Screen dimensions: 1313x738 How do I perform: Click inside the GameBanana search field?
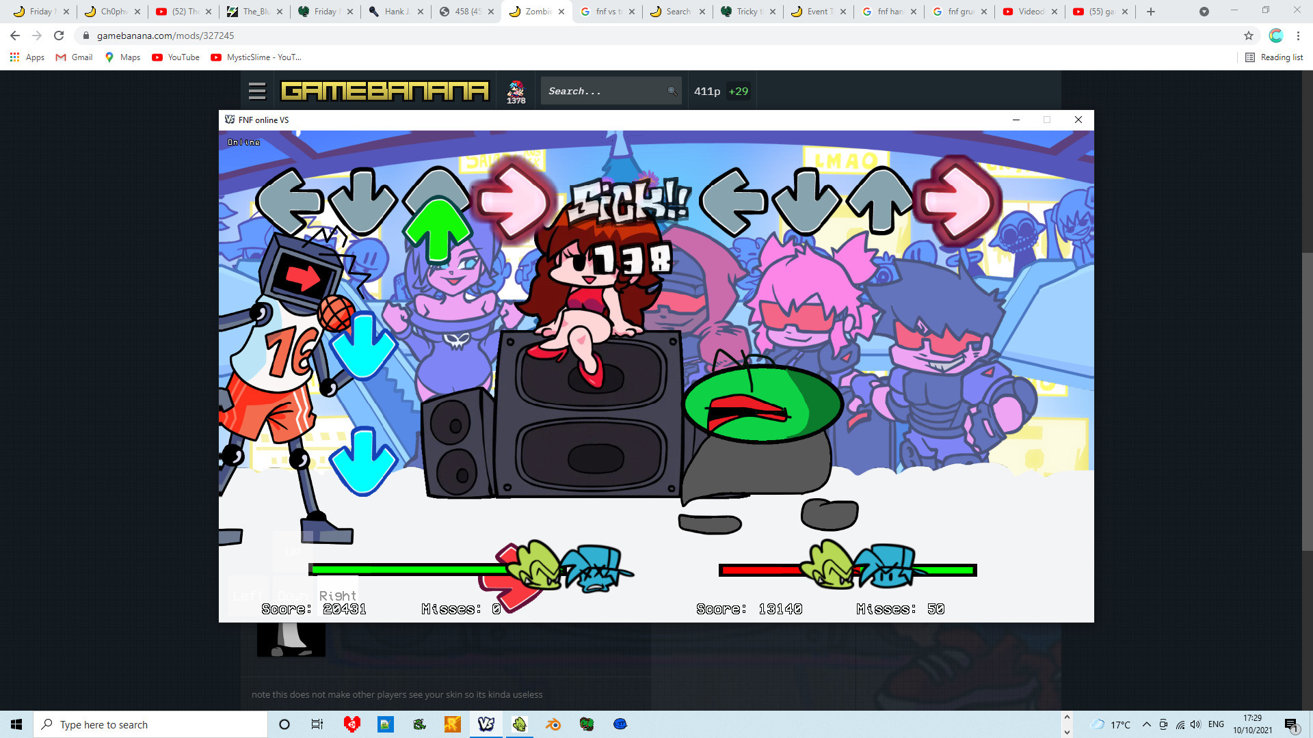tap(602, 90)
